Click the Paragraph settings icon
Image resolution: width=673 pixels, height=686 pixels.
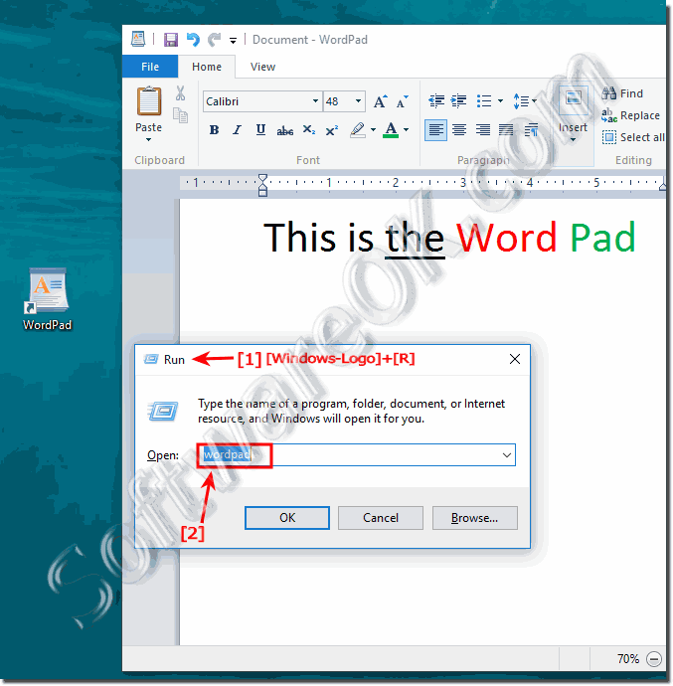tap(531, 130)
